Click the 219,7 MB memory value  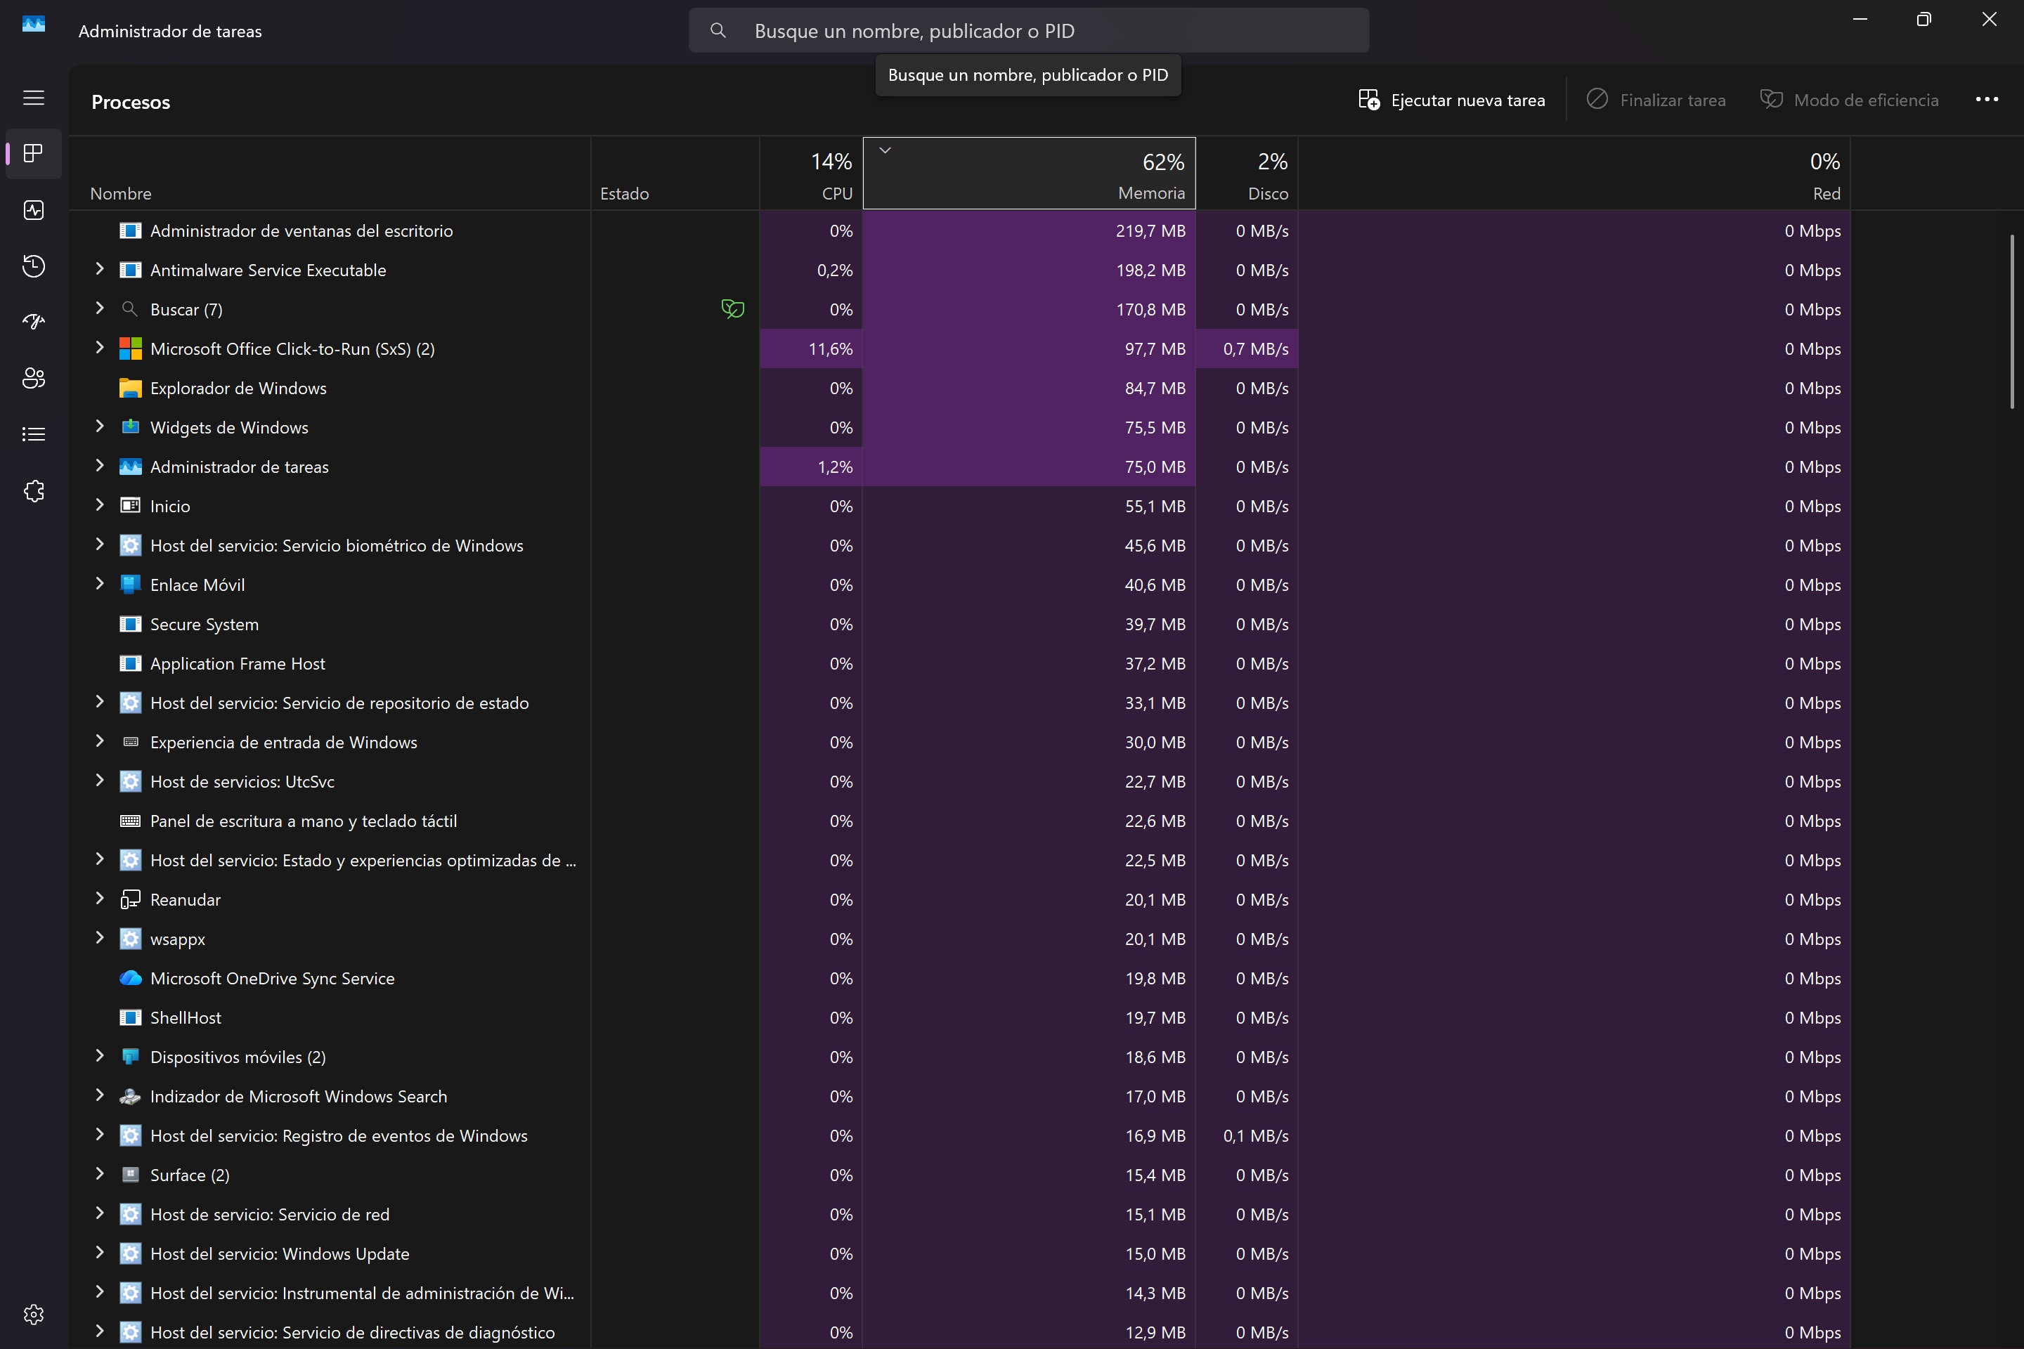(1150, 231)
